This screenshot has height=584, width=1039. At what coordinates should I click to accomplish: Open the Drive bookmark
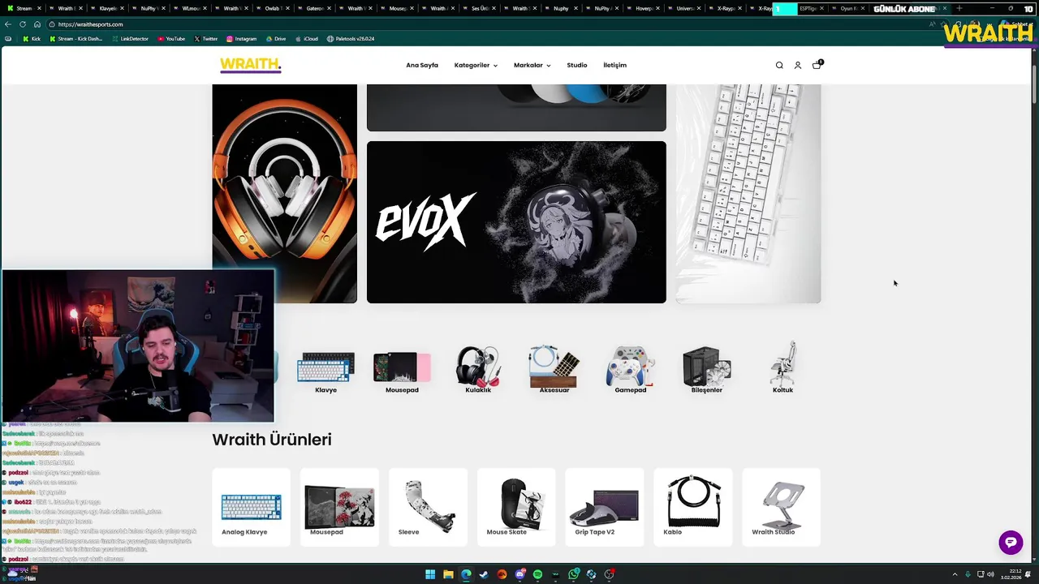[276, 39]
